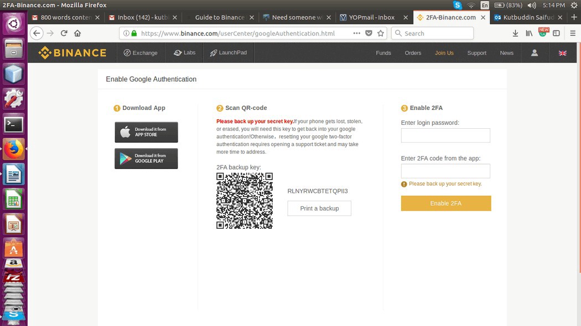This screenshot has height=326, width=581.
Task: Open the page actions three-dot menu
Action: coord(356,33)
